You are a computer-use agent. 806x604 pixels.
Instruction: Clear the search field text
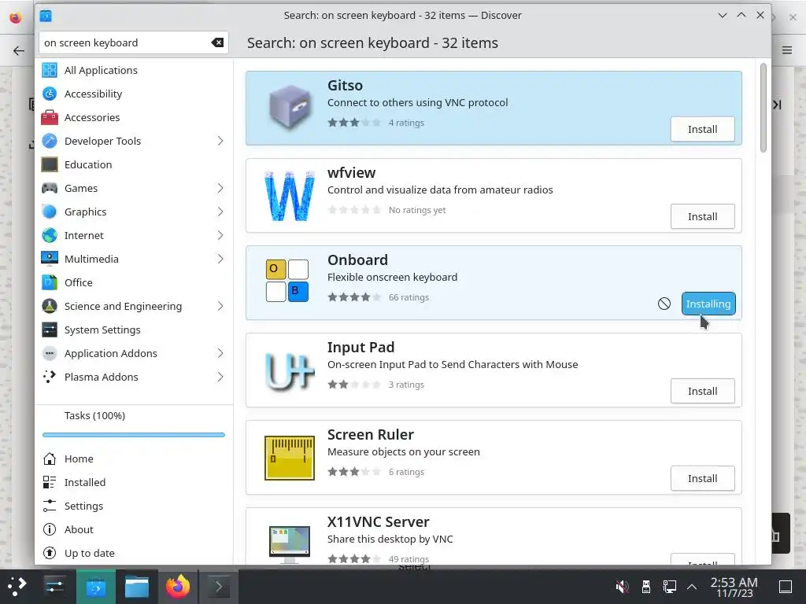coord(217,42)
